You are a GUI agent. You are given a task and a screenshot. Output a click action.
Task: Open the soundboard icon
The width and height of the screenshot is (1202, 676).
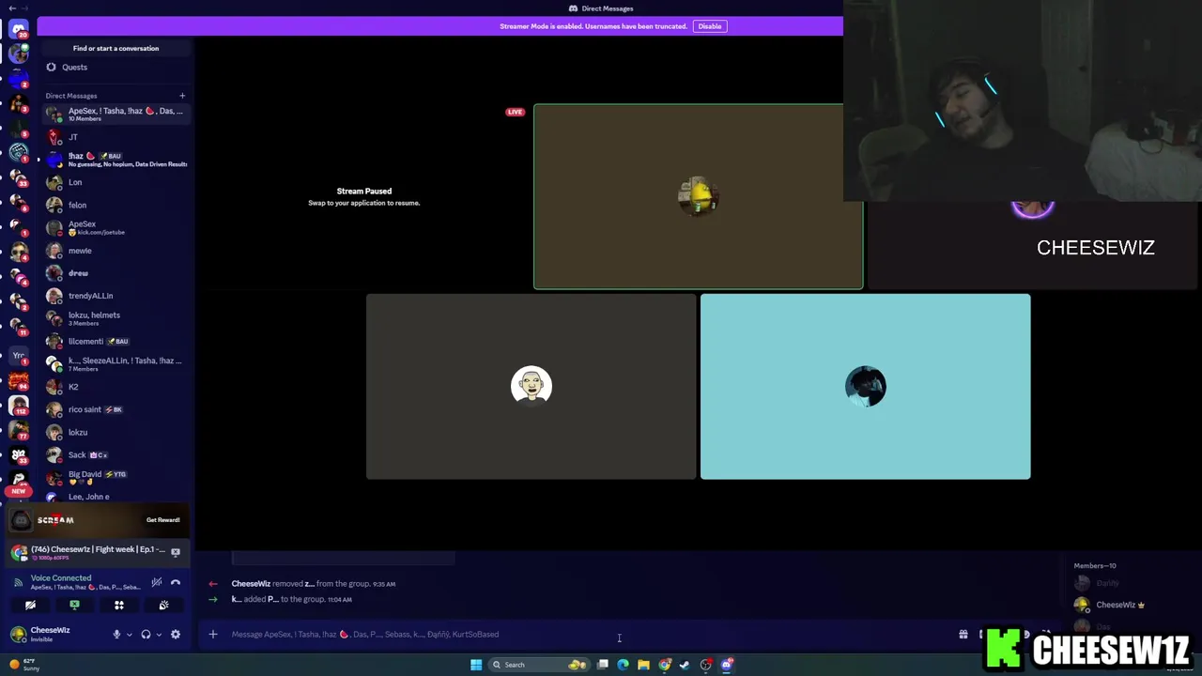click(x=163, y=606)
